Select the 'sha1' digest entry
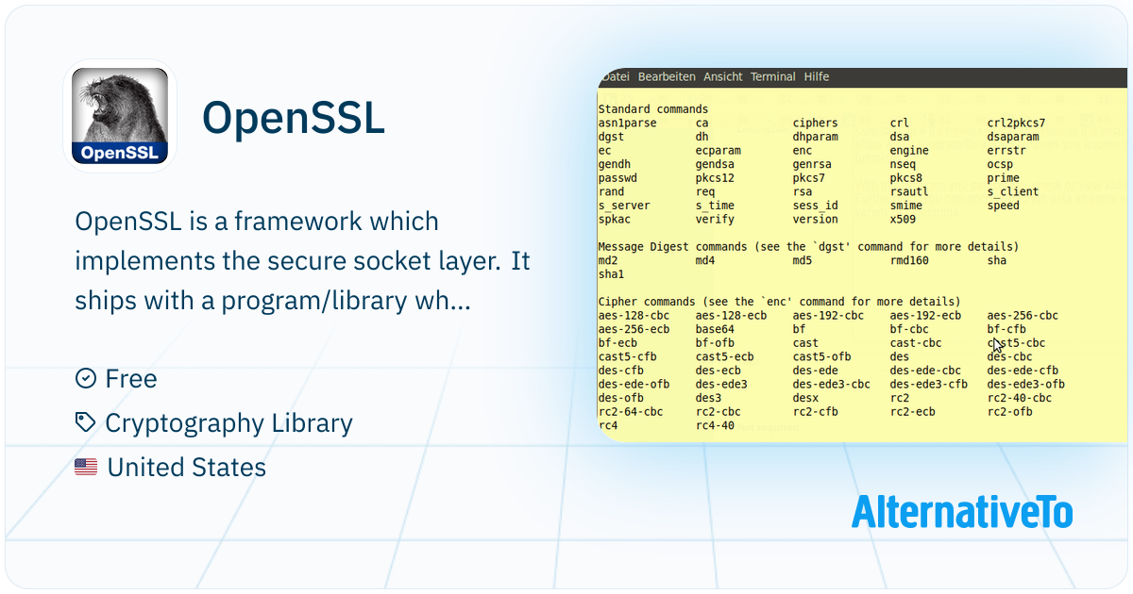This screenshot has height=594, width=1133. click(612, 274)
